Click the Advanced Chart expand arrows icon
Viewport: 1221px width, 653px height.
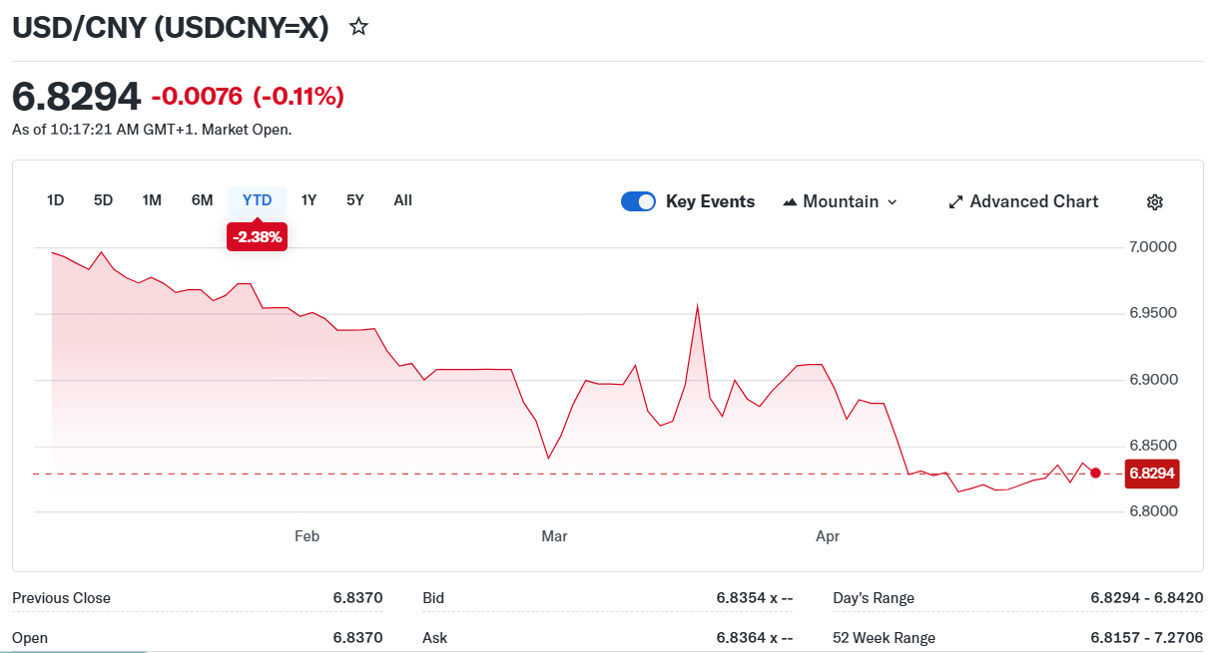[x=955, y=202]
